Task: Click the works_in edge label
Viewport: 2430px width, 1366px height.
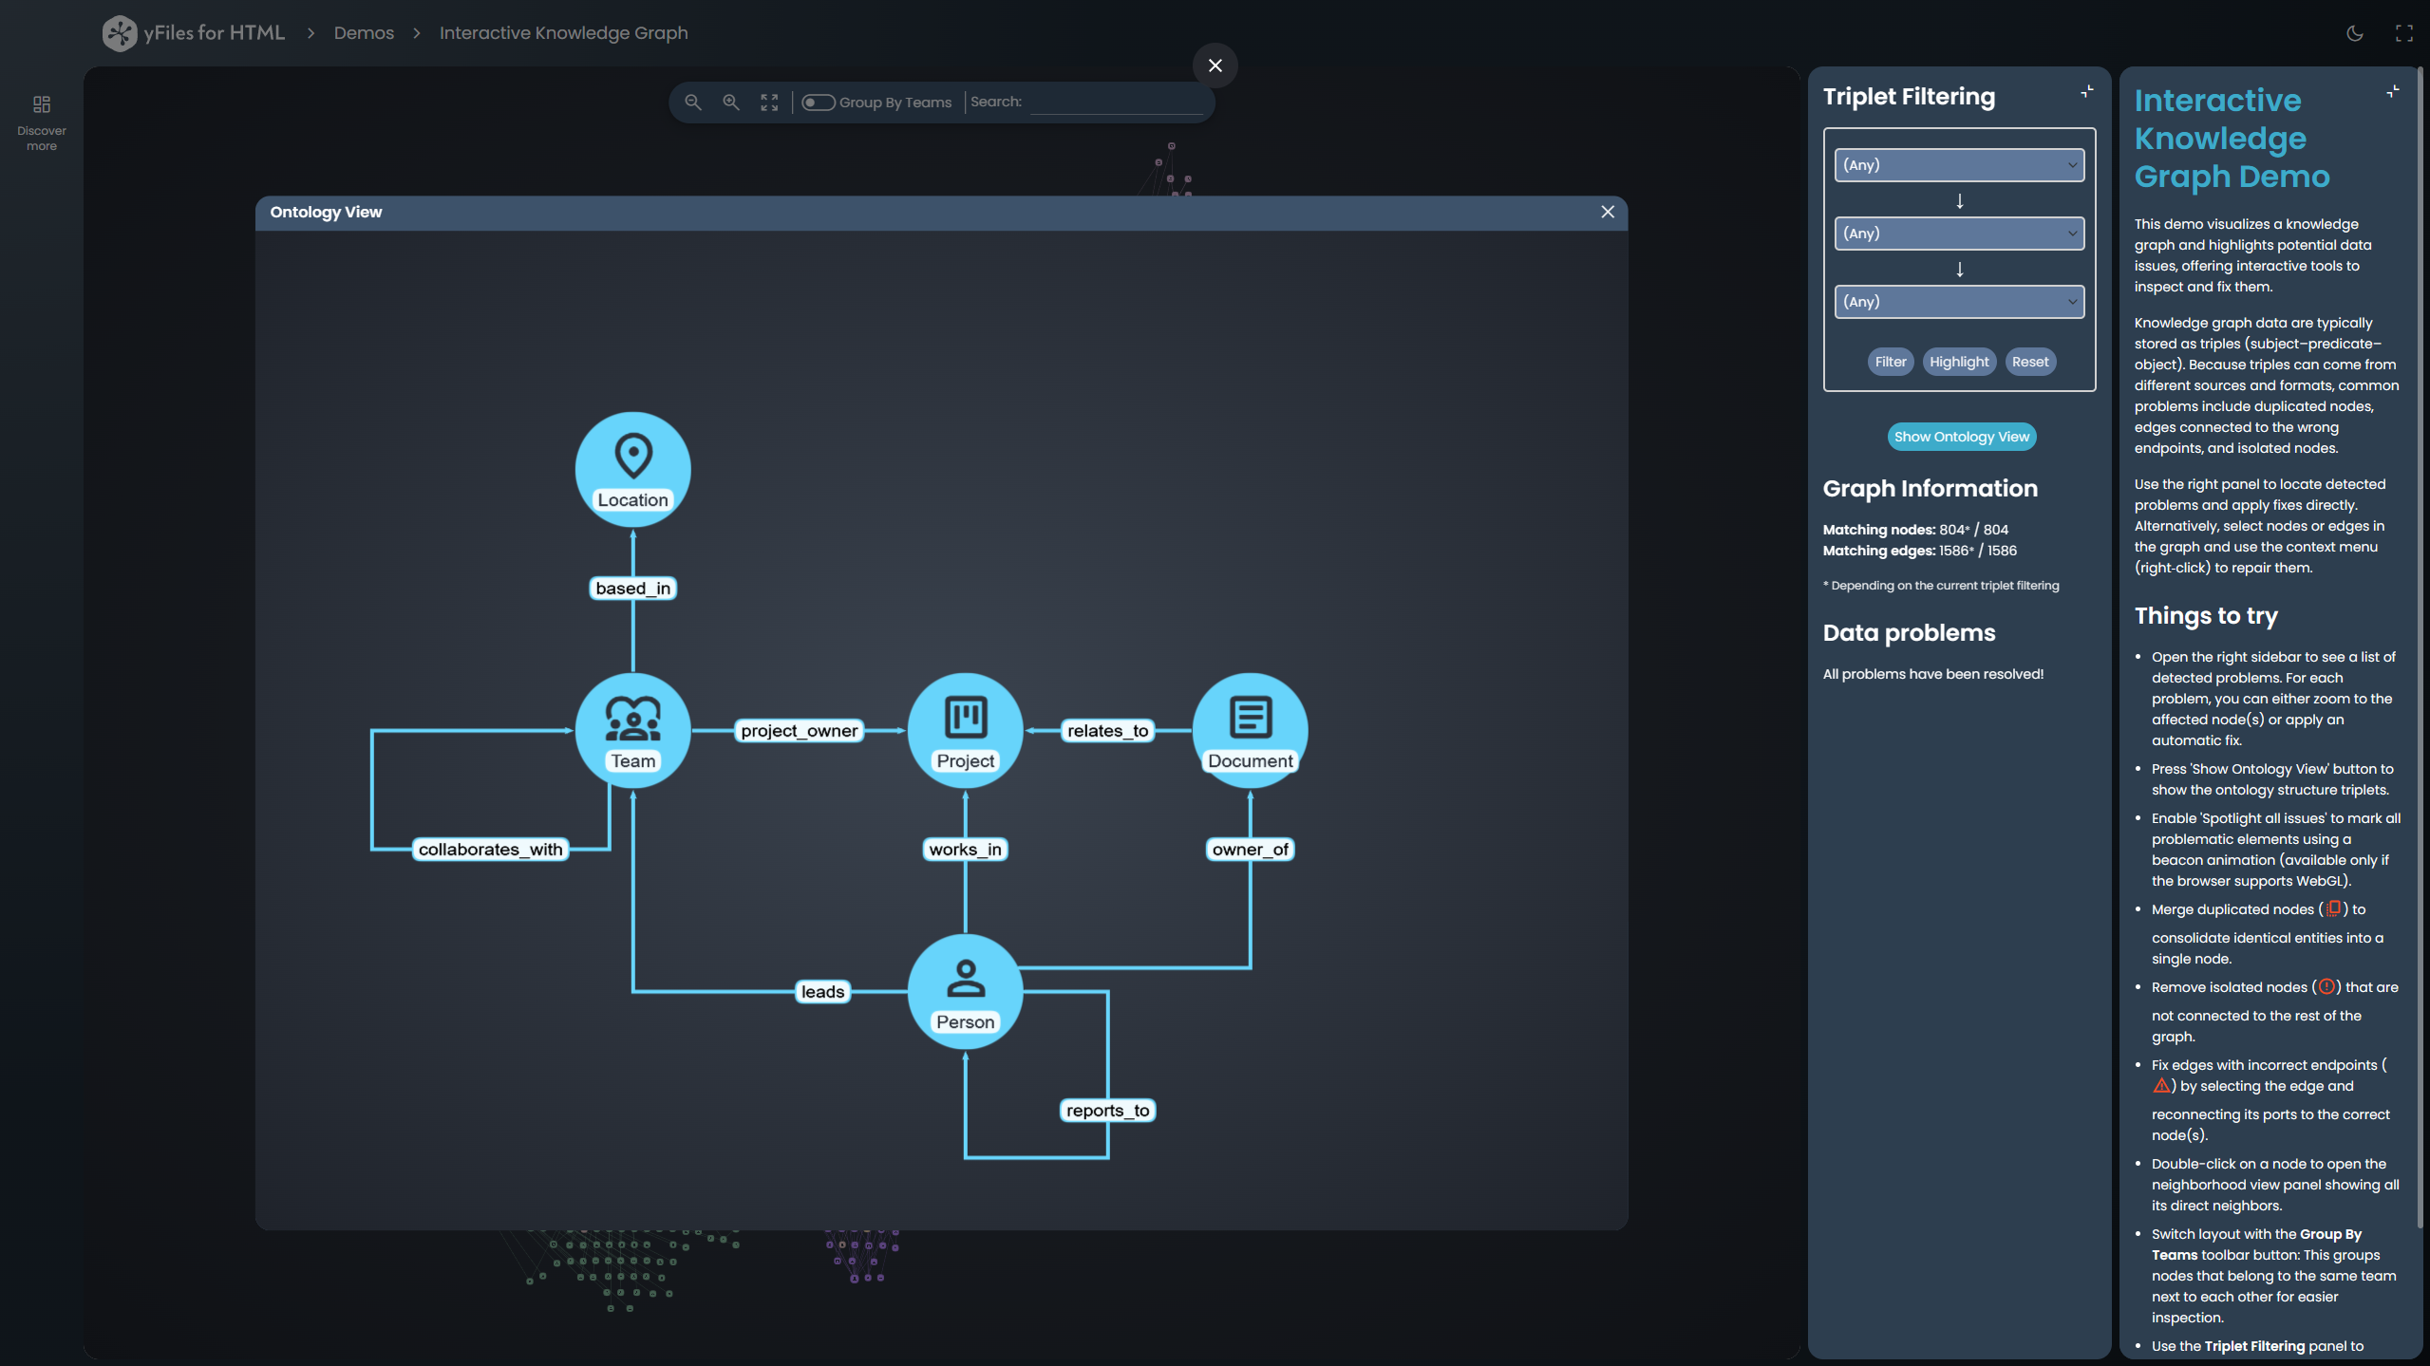Action: [965, 850]
